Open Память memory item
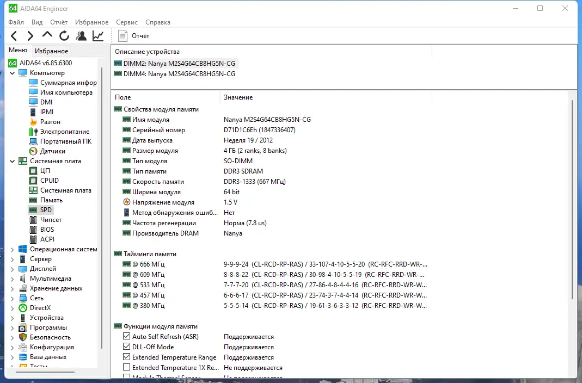 [46, 200]
